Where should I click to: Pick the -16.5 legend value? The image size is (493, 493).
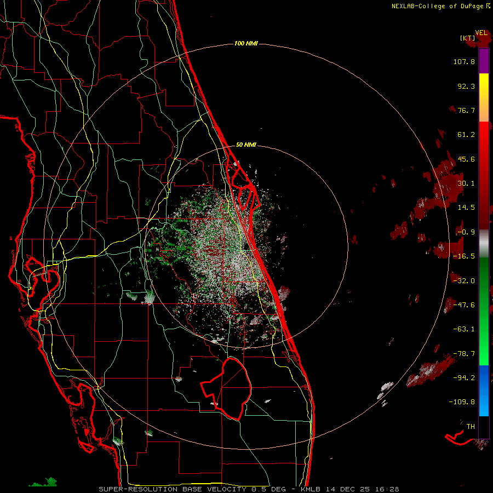(464, 256)
